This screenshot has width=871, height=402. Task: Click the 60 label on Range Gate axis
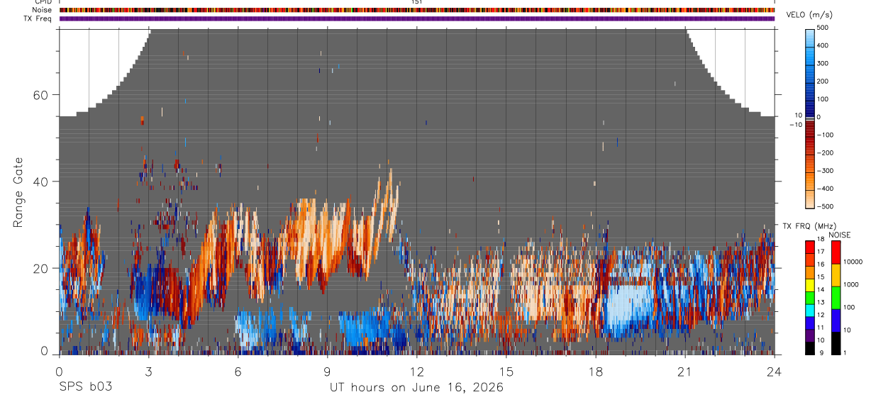coord(48,95)
